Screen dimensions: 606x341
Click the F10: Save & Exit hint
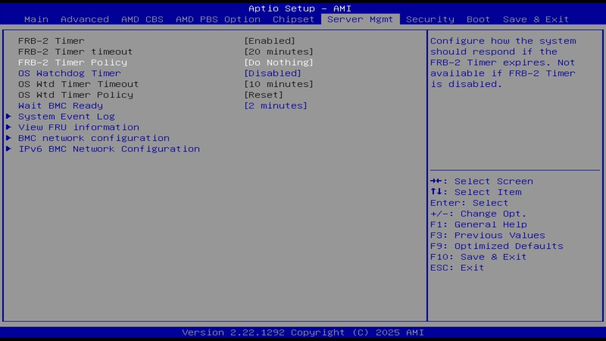point(479,257)
